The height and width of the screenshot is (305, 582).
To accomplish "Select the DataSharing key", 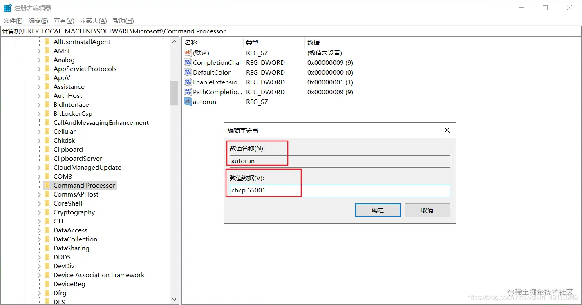I will tap(71, 248).
